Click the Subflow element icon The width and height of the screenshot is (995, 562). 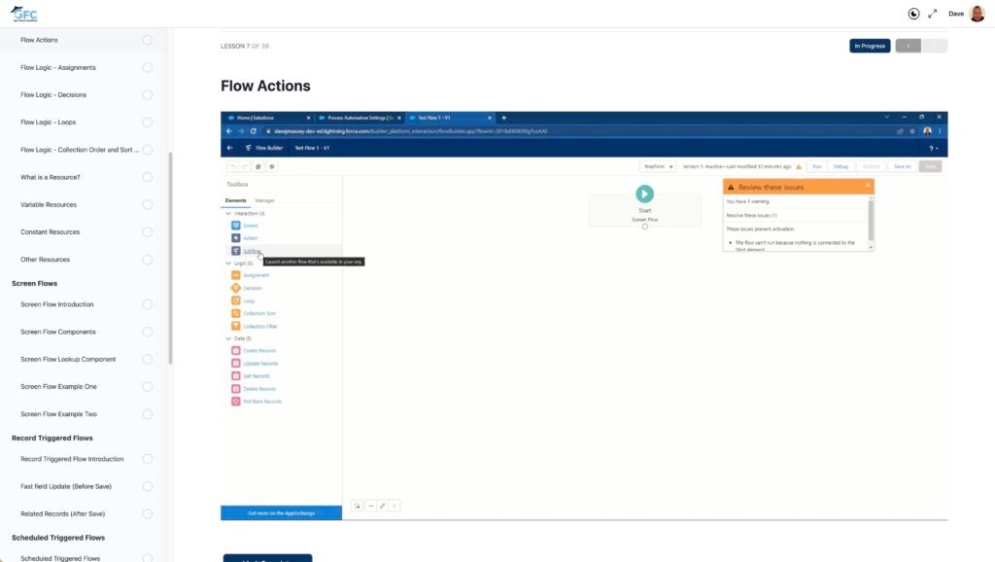[235, 251]
